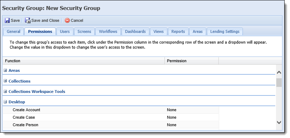Click the Save floppy disk icon
Screen dimensions: 290x138
point(7,20)
